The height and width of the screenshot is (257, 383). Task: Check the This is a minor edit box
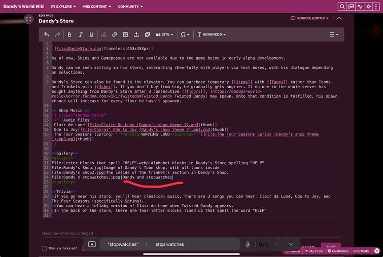tap(44, 248)
